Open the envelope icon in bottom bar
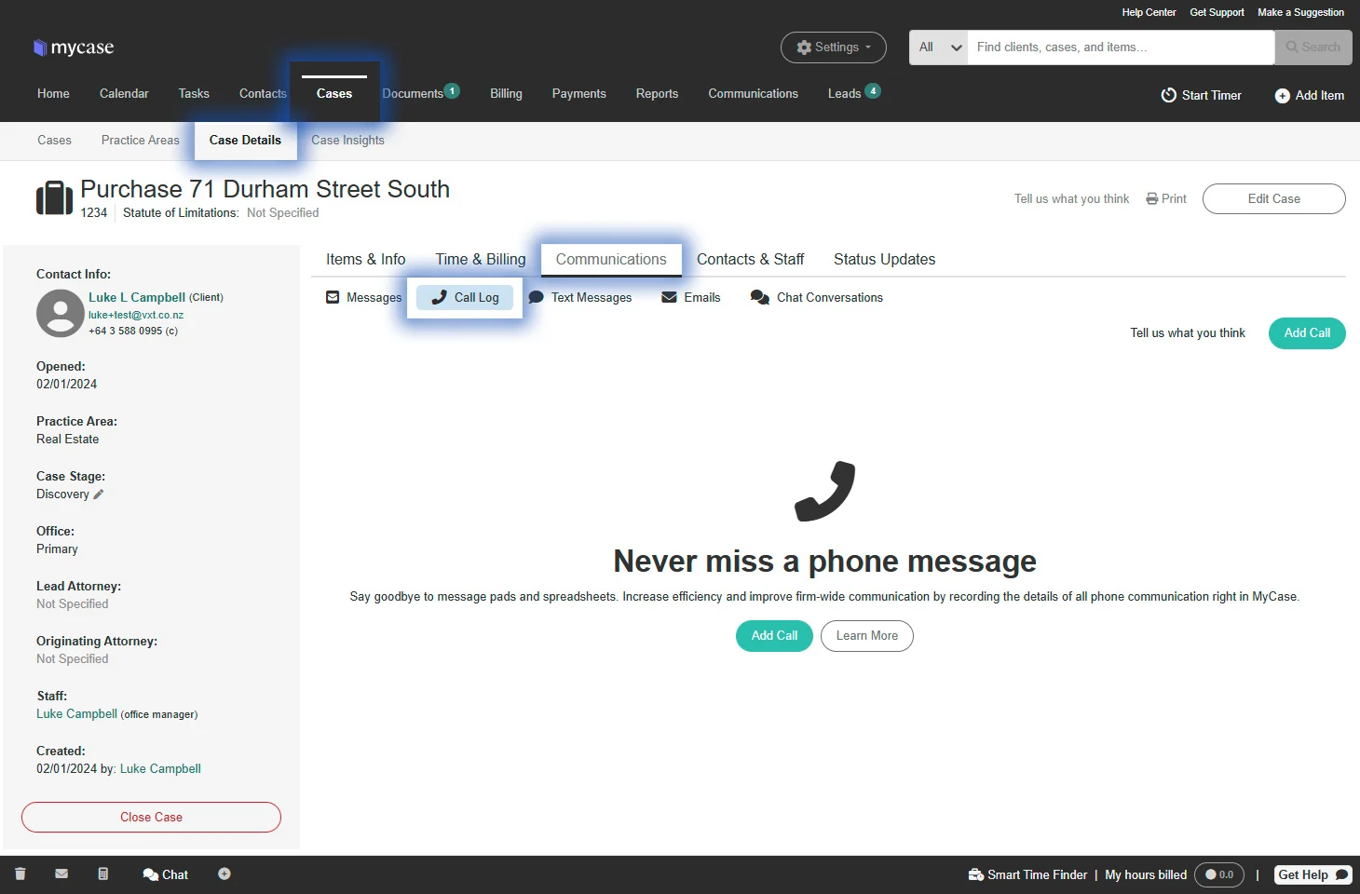The width and height of the screenshot is (1360, 894). (61, 874)
